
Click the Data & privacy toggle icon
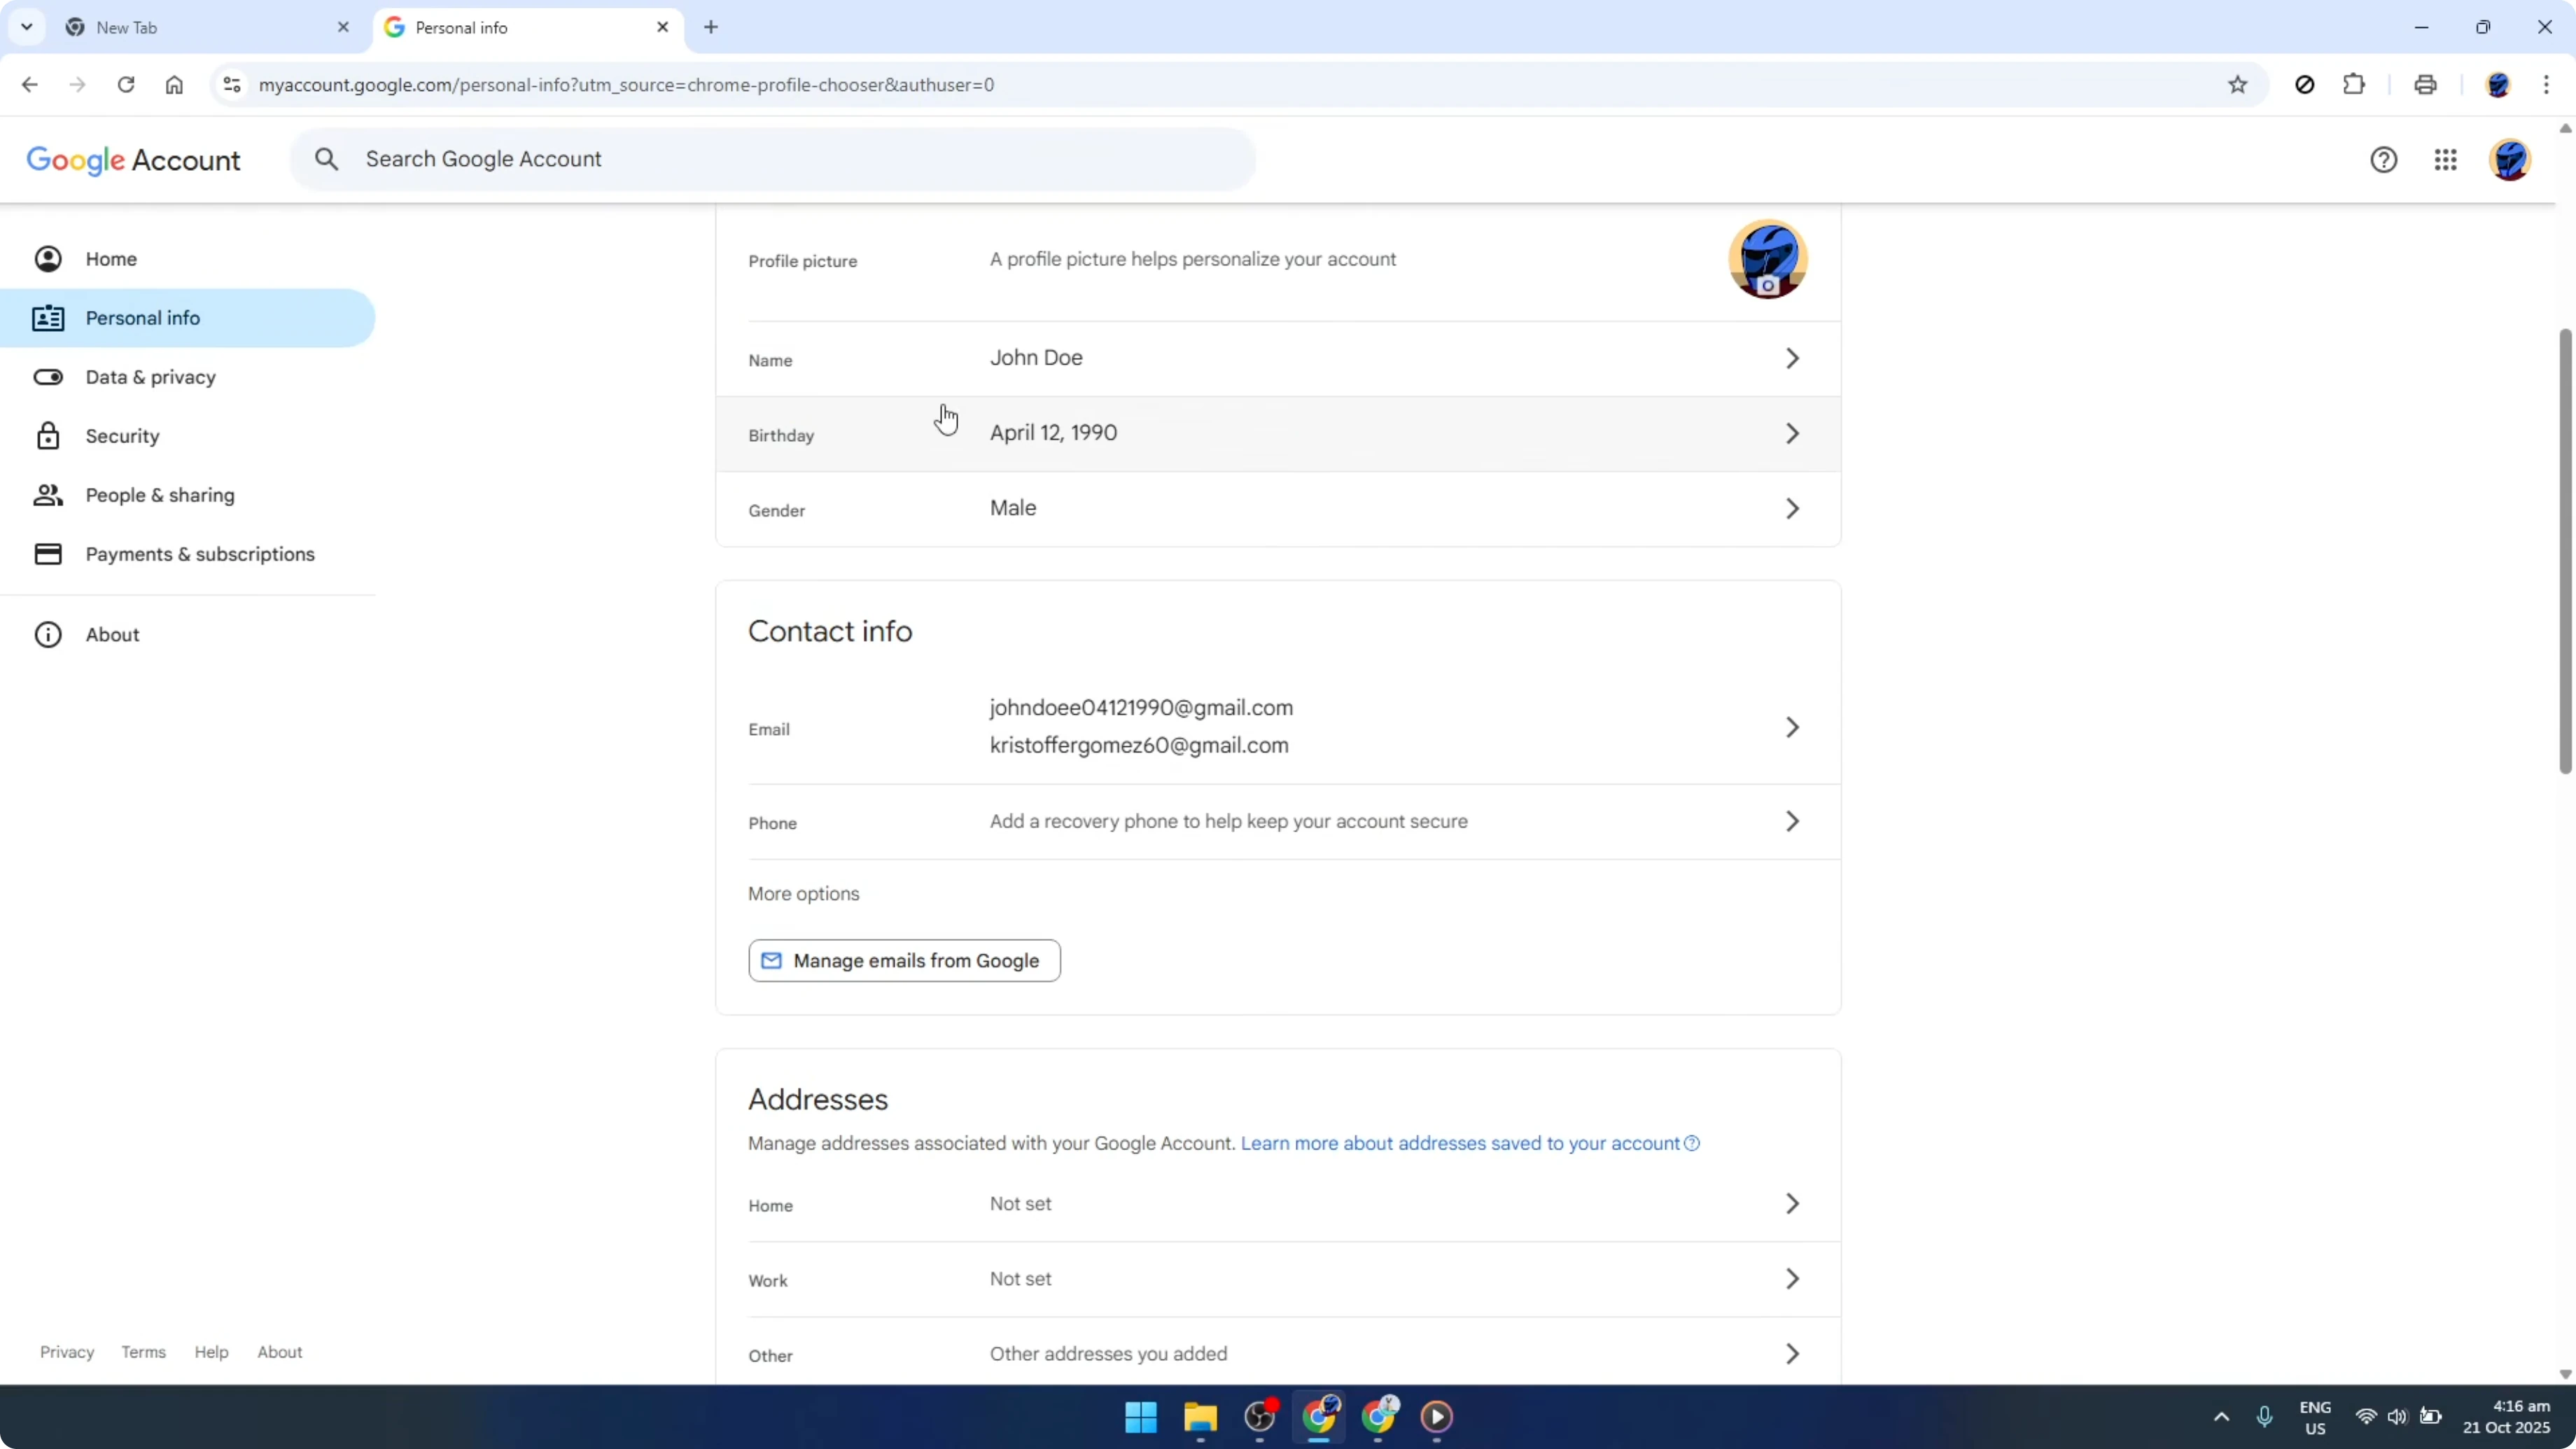(48, 377)
